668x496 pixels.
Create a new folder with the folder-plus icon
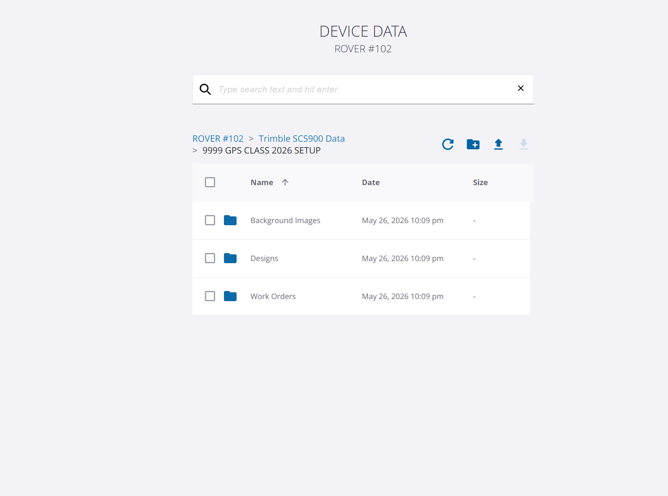tap(473, 144)
